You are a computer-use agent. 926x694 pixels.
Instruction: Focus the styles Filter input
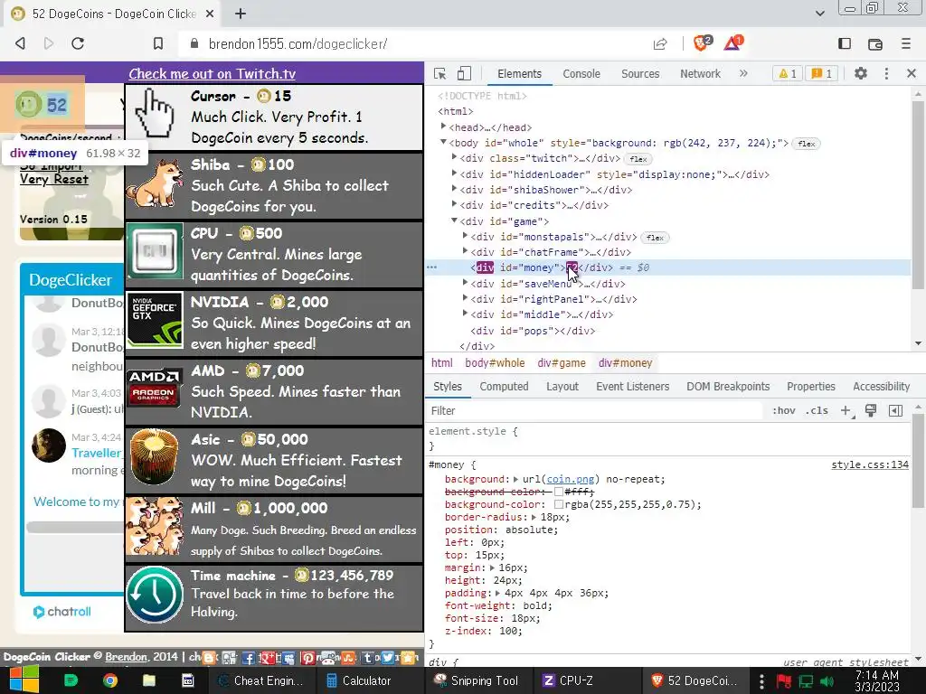tap(593, 411)
